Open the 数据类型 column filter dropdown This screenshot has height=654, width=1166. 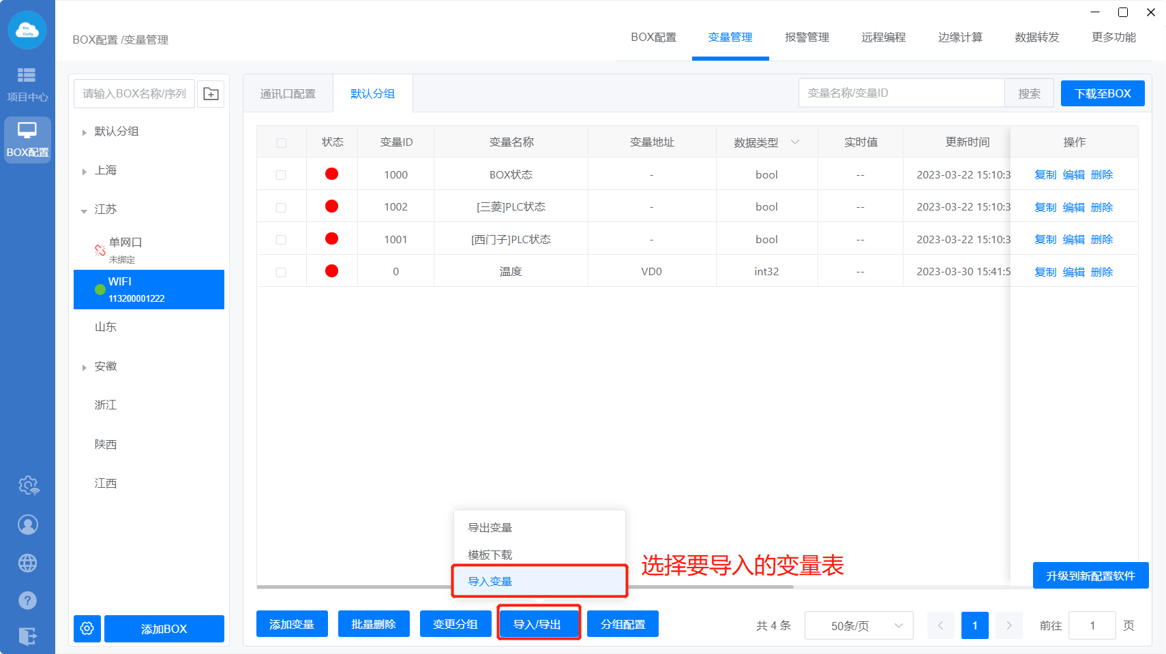tap(795, 142)
